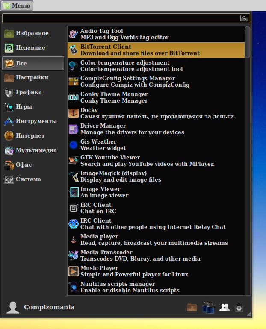Click 'Chat with other people using Internet Relay Chat'
Viewport: 266px width, 329px height.
pyautogui.click(x=153, y=227)
